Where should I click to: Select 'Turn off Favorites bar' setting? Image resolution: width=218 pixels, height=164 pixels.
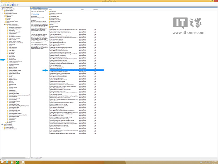tap(55, 46)
